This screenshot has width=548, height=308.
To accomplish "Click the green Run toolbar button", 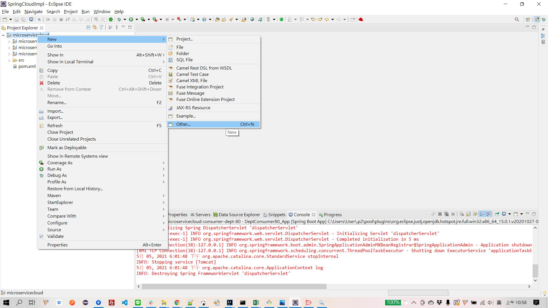I will 131,19.
